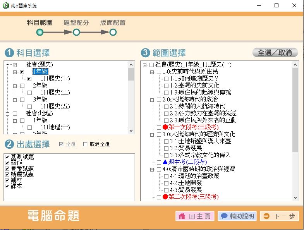
Task: Toggle the 會考試題 checkbox
Action: pyautogui.click(x=7, y=169)
